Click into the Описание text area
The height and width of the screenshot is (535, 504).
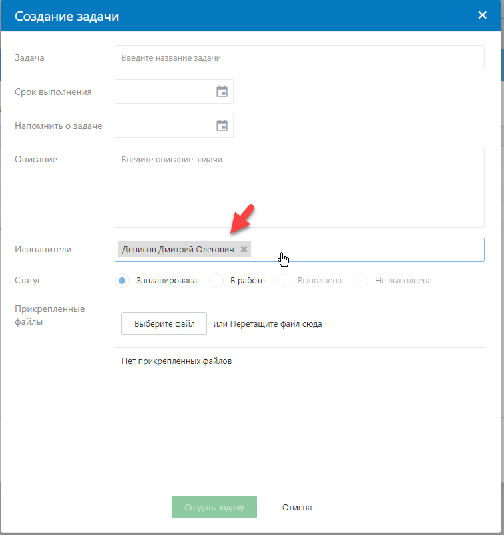[299, 188]
